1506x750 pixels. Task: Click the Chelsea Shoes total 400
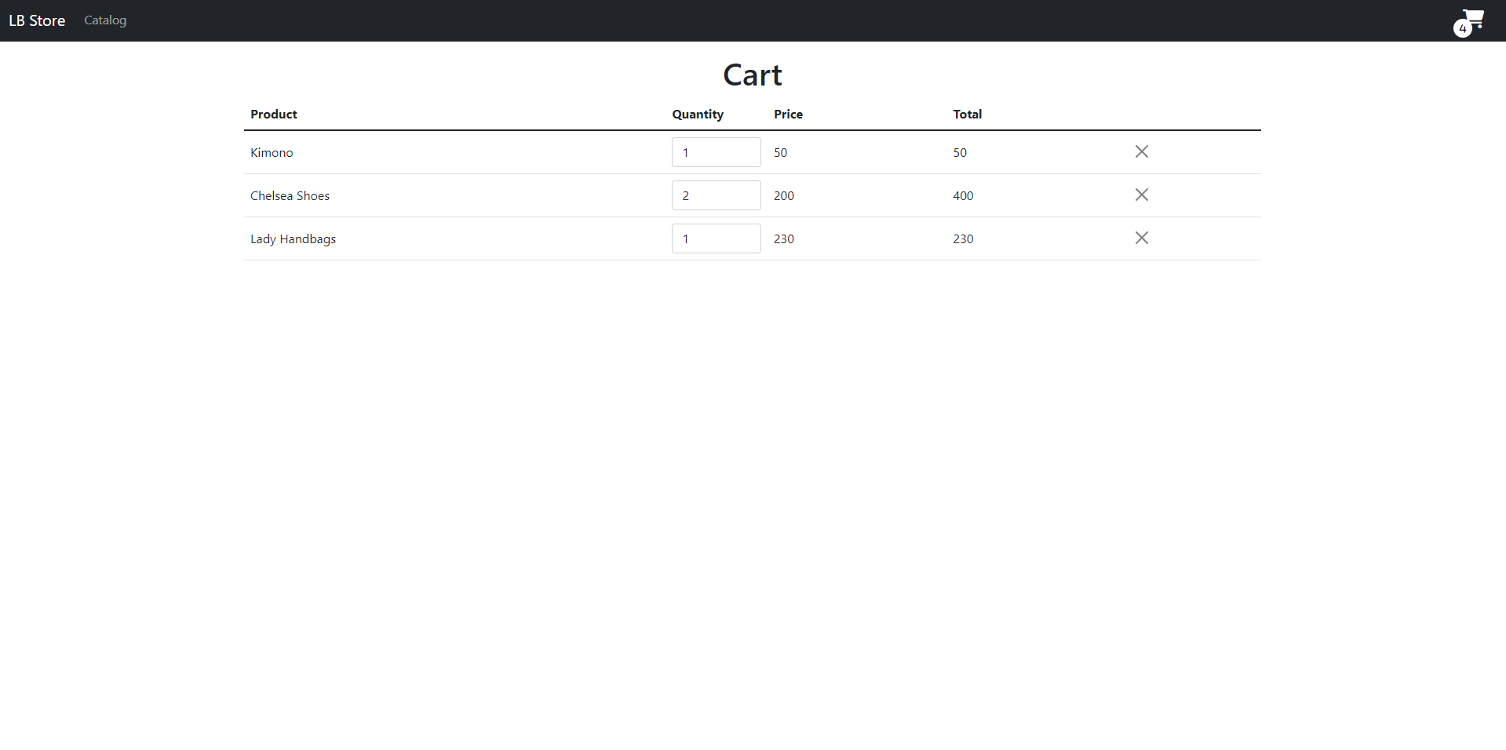963,195
